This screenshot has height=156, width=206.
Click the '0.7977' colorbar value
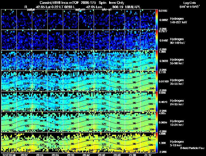coord(163,31)
